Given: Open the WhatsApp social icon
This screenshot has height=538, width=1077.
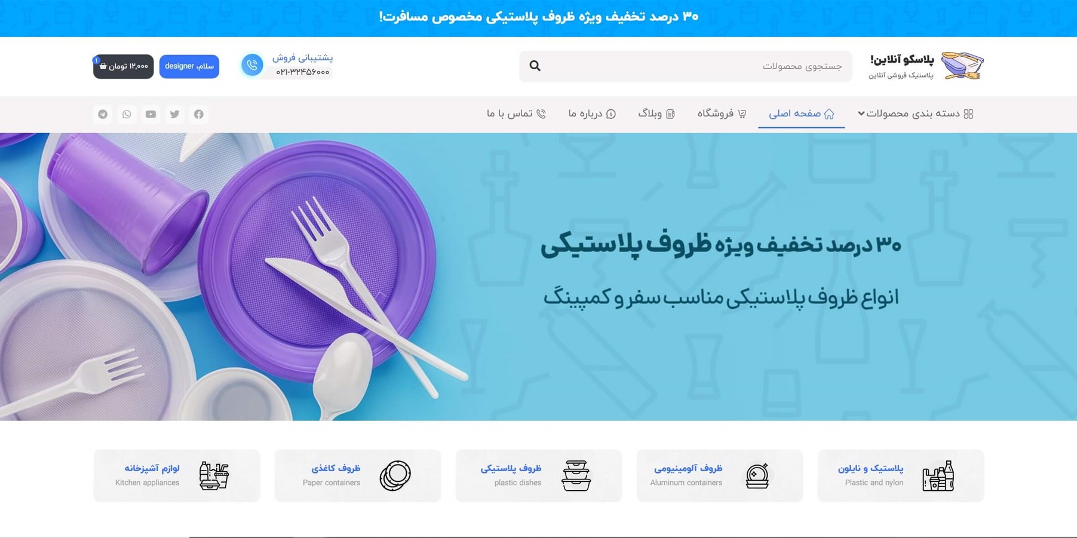Looking at the screenshot, I should click(127, 114).
